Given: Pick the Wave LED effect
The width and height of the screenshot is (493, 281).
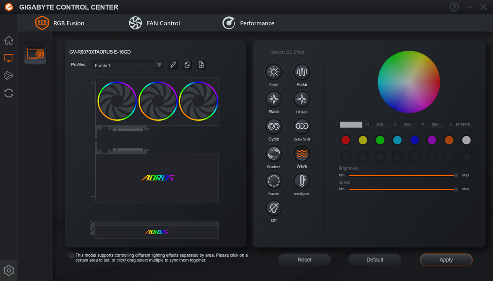Looking at the screenshot, I should point(302,154).
